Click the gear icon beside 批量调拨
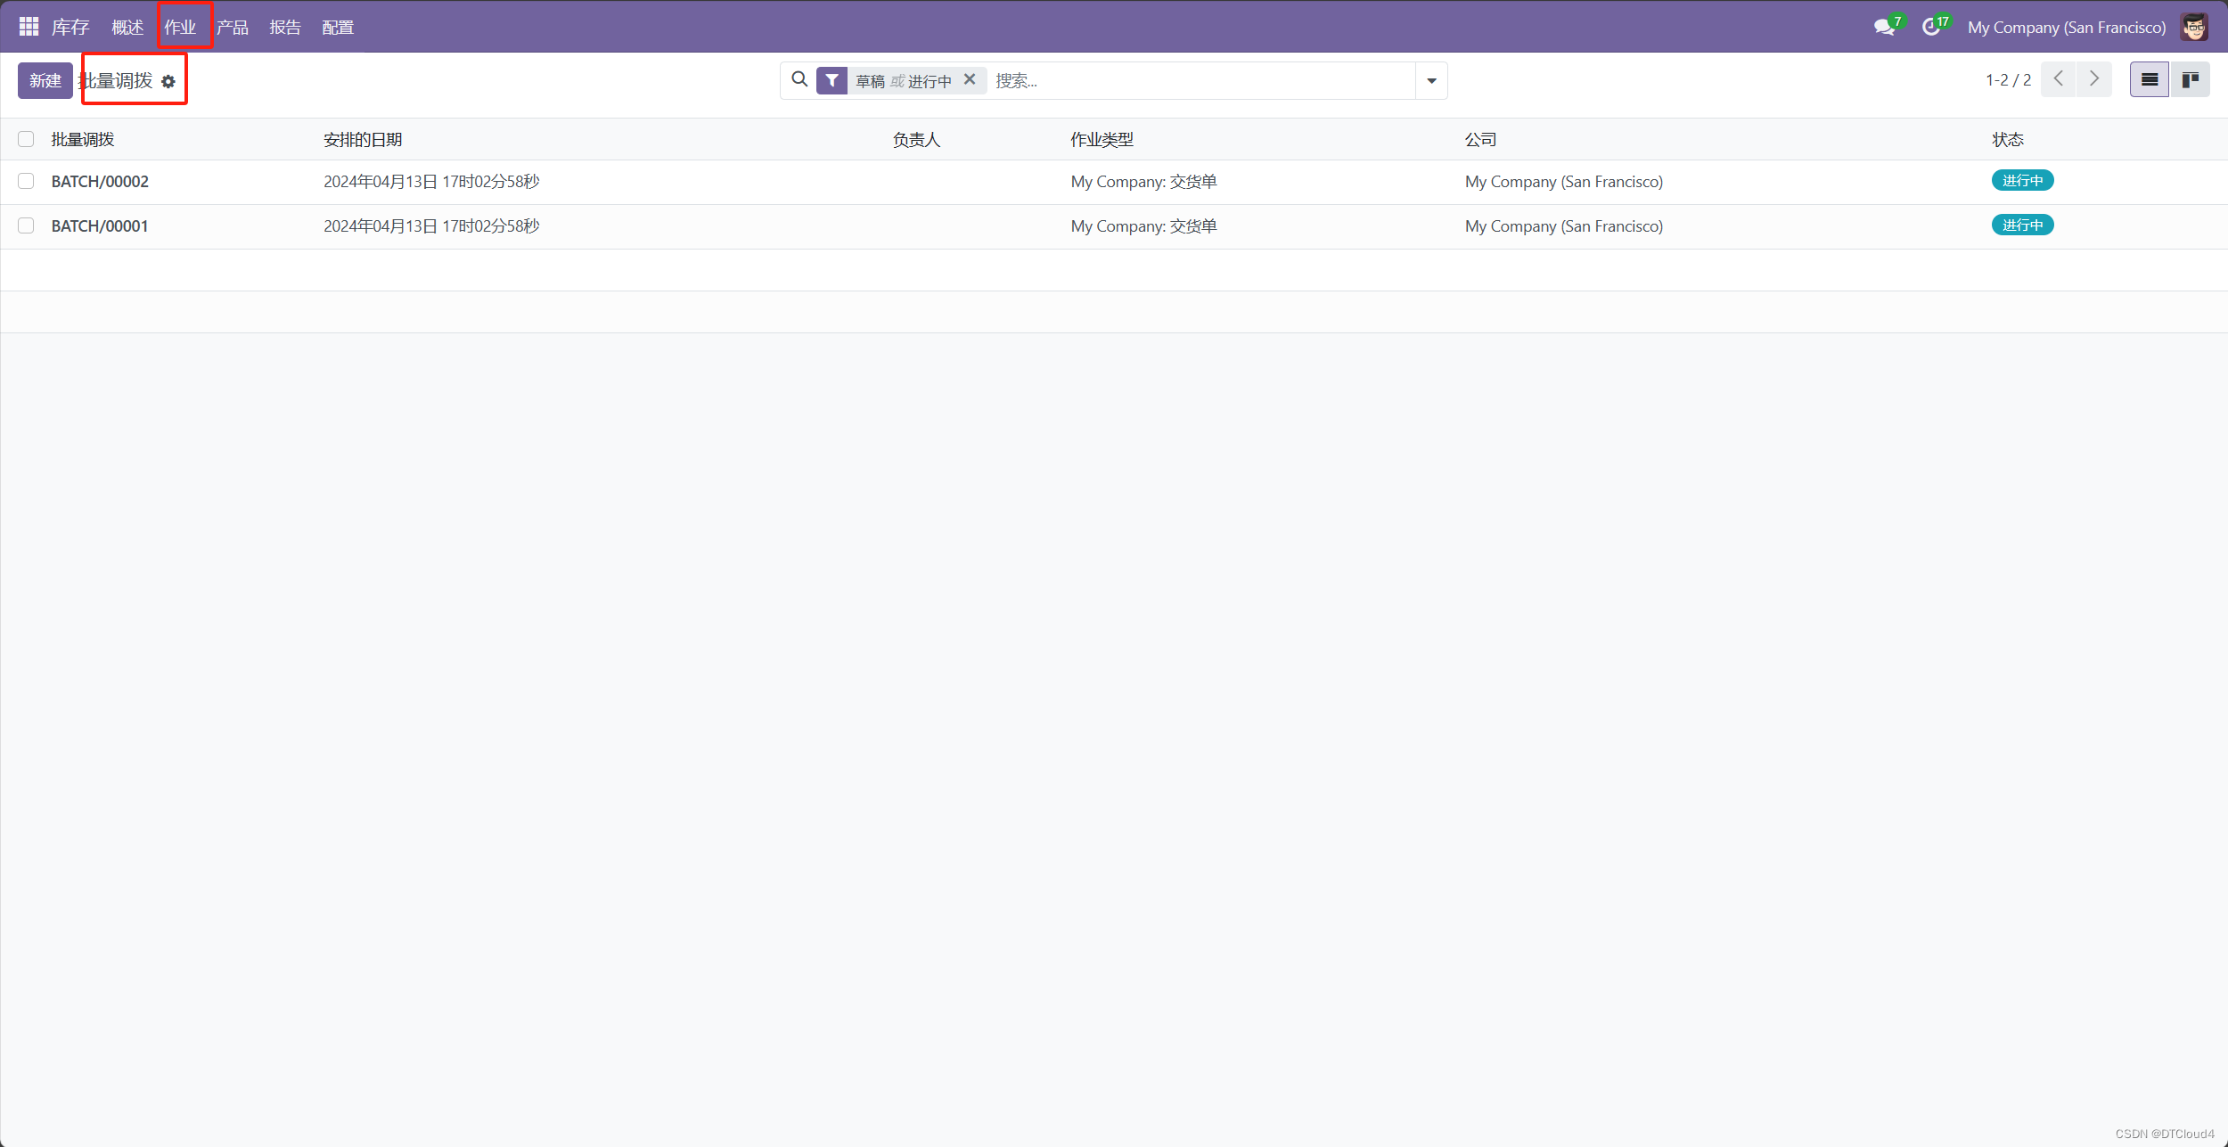This screenshot has height=1147, width=2228. 168,82
